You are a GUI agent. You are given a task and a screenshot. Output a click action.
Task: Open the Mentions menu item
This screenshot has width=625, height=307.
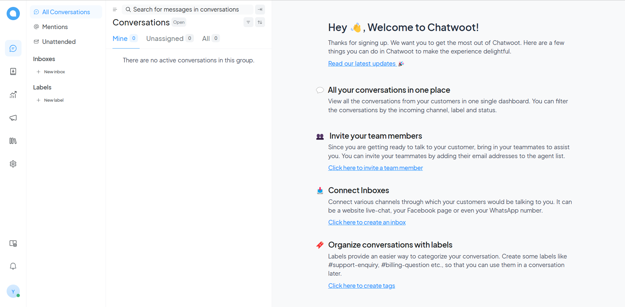tap(55, 27)
